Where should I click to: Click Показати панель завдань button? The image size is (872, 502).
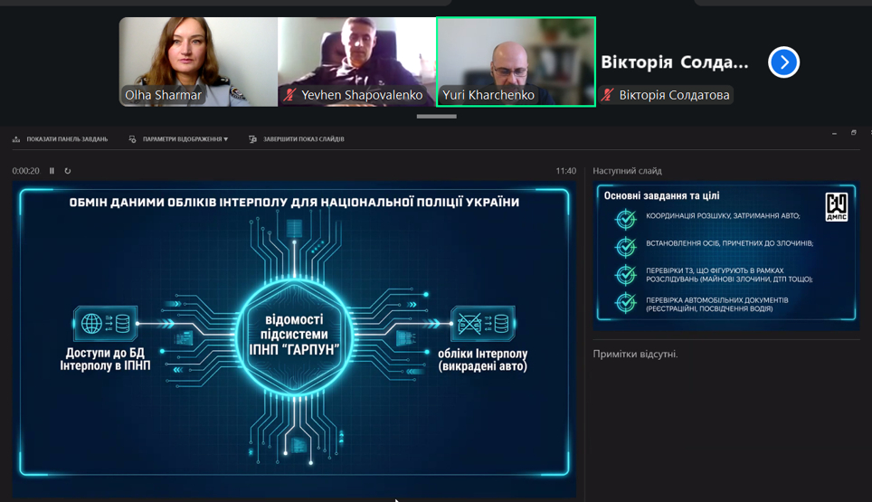click(60, 139)
